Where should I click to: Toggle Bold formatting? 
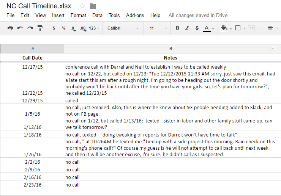177,28
